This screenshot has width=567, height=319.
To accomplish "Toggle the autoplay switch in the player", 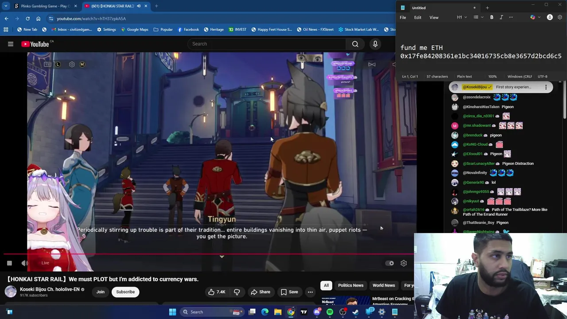I will [x=389, y=263].
